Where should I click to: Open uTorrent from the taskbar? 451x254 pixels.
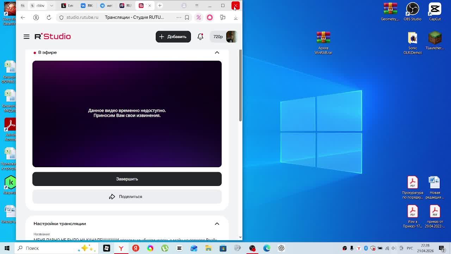(x=165, y=248)
